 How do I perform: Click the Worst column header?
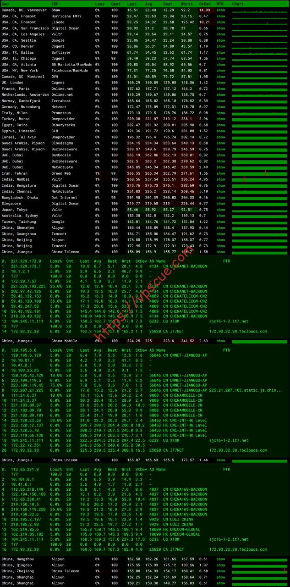point(186,4)
